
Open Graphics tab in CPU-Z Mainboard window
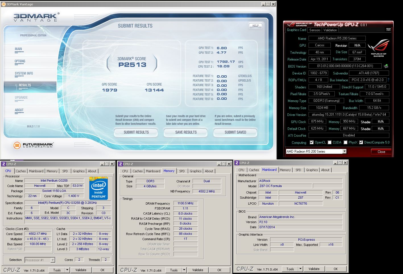coord(312,170)
